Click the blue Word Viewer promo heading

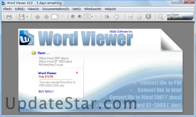47,73
